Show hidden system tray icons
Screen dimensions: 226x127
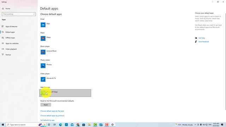pyautogui.click(x=195, y=125)
